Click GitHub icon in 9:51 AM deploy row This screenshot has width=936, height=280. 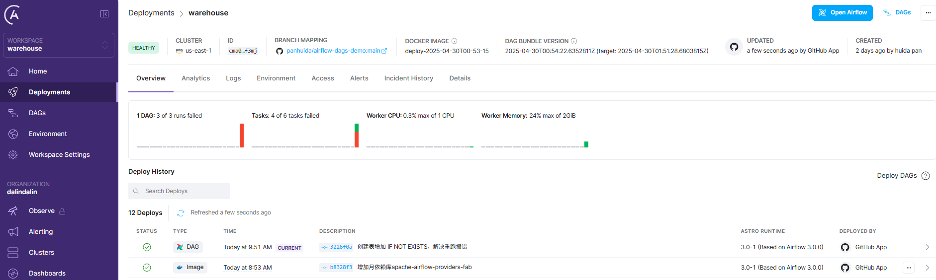845,247
